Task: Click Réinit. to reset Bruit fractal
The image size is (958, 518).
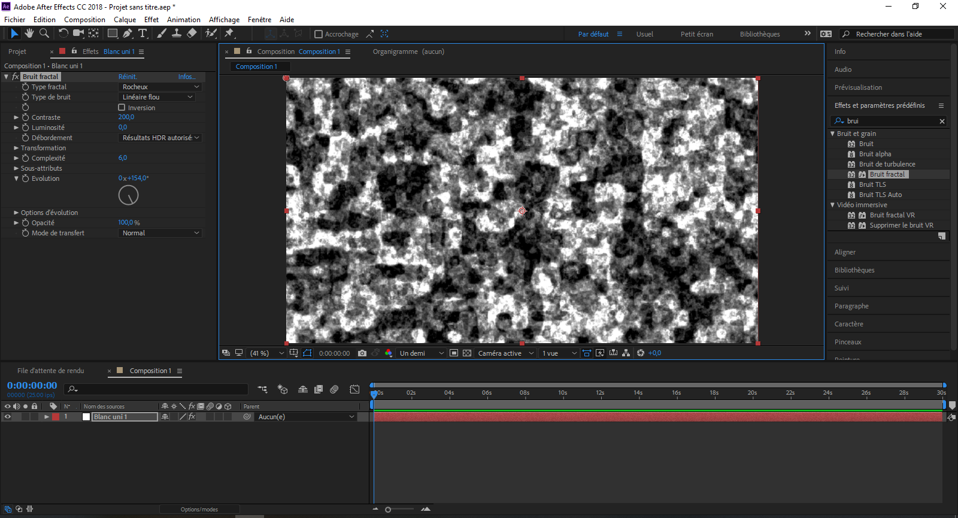Action: coord(128,77)
